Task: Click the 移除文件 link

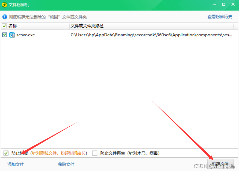Action: (66, 164)
